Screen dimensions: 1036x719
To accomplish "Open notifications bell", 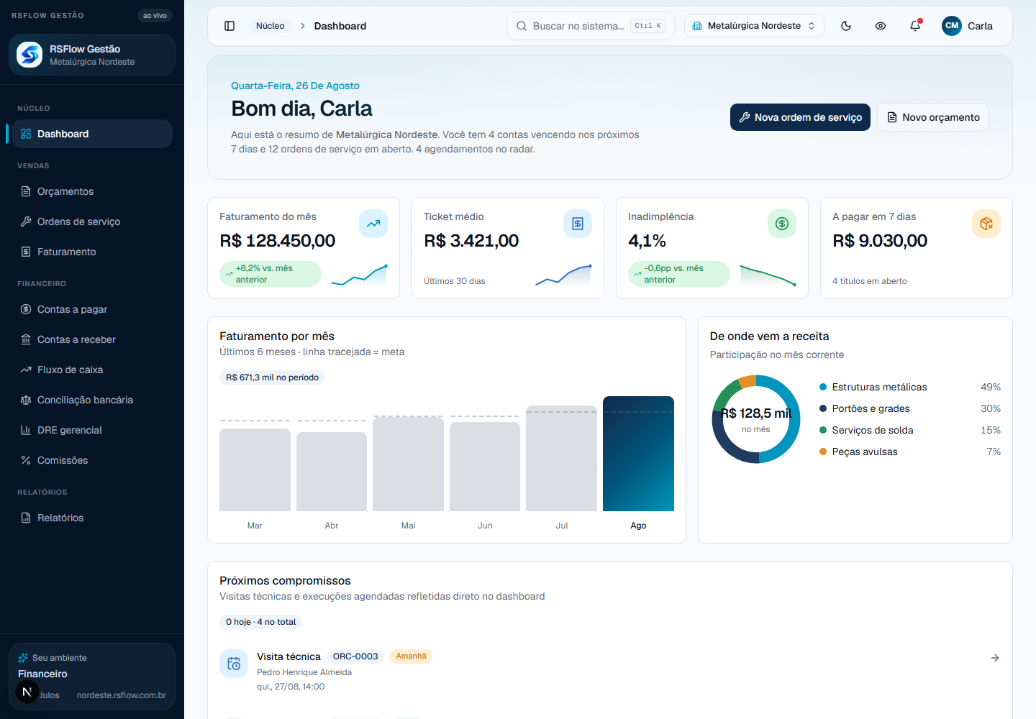I will click(x=915, y=26).
